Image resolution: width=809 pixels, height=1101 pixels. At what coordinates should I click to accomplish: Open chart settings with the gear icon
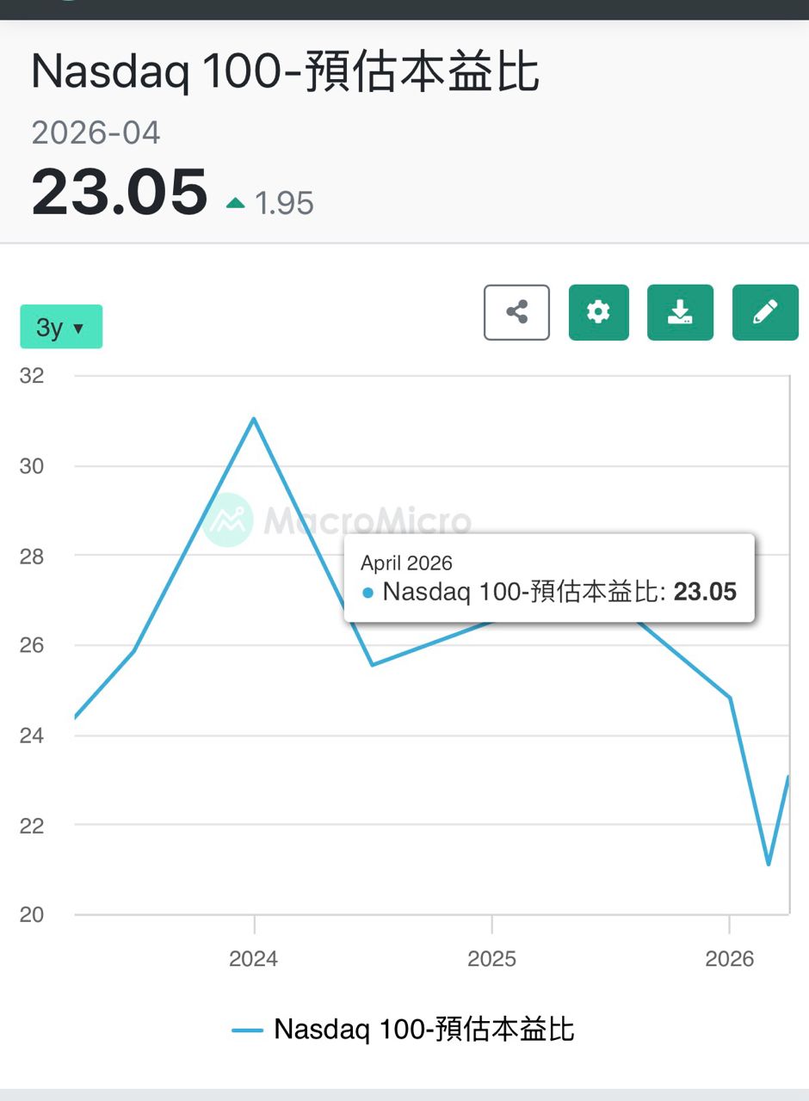598,312
